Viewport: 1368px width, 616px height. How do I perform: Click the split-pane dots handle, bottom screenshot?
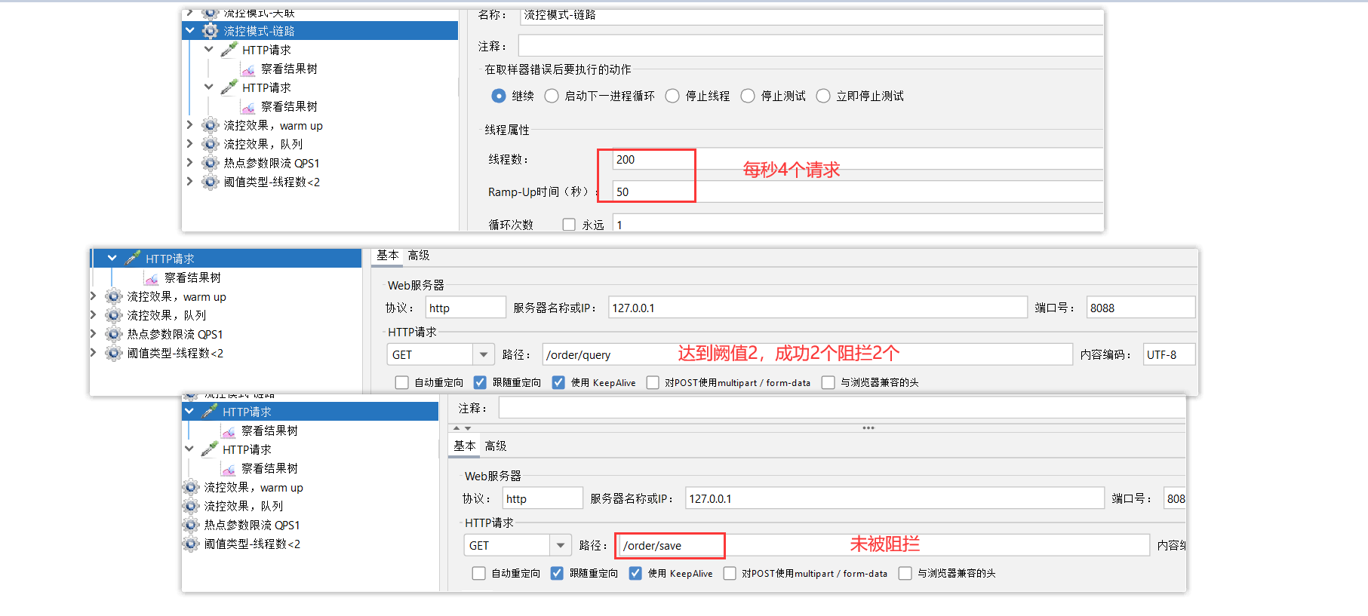[x=868, y=428]
